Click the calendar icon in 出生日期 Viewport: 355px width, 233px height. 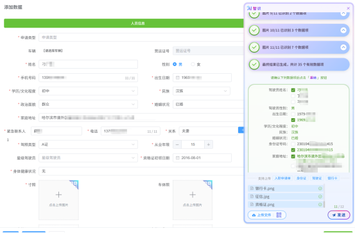[x=178, y=78]
